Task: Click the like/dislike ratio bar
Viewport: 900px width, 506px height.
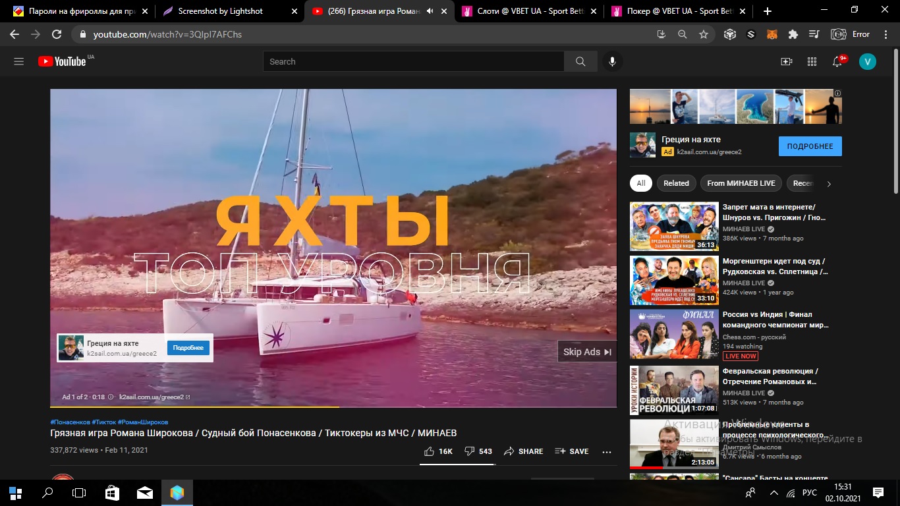Action: [457, 464]
